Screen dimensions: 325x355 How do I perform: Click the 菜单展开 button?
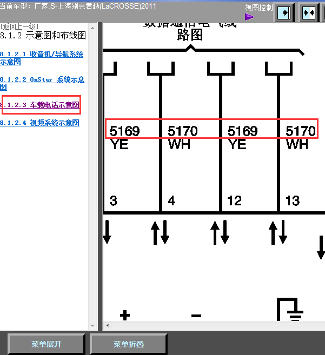pos(46,344)
